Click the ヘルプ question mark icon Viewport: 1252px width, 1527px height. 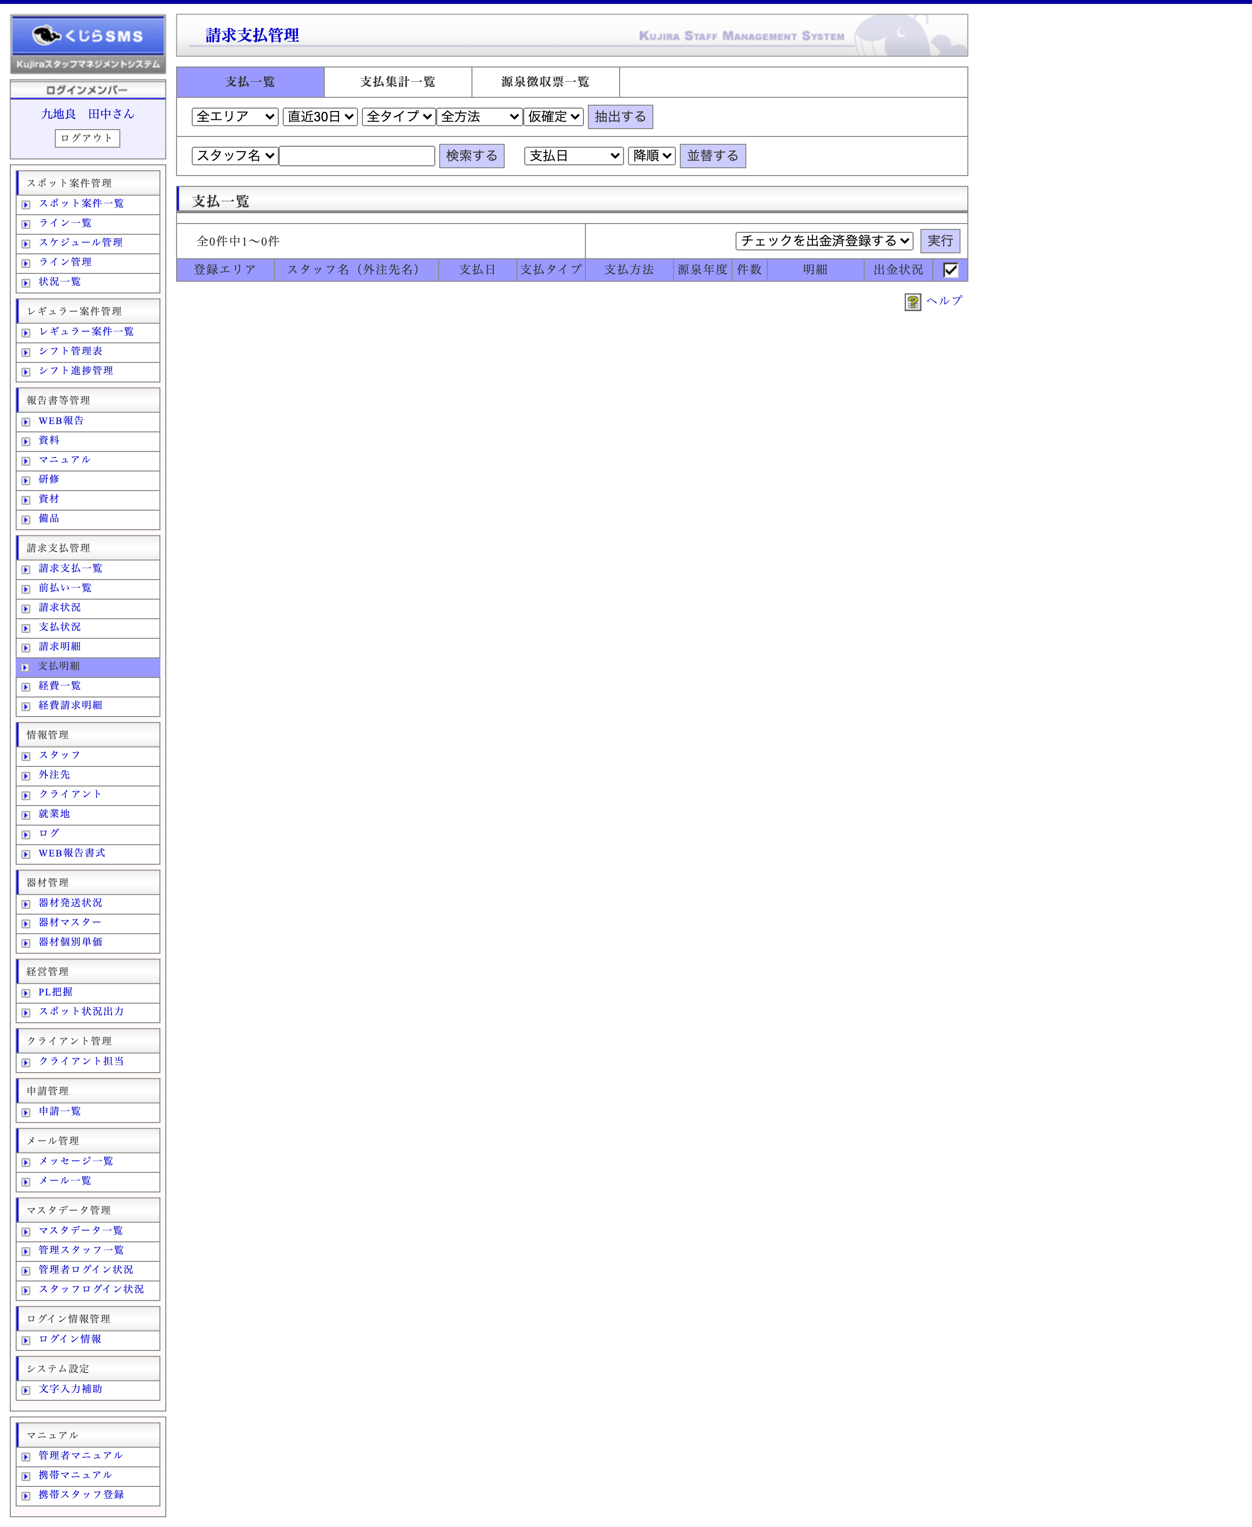(912, 302)
